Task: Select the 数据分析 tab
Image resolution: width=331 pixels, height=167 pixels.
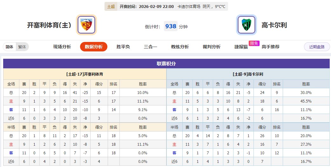Action: tap(94, 47)
